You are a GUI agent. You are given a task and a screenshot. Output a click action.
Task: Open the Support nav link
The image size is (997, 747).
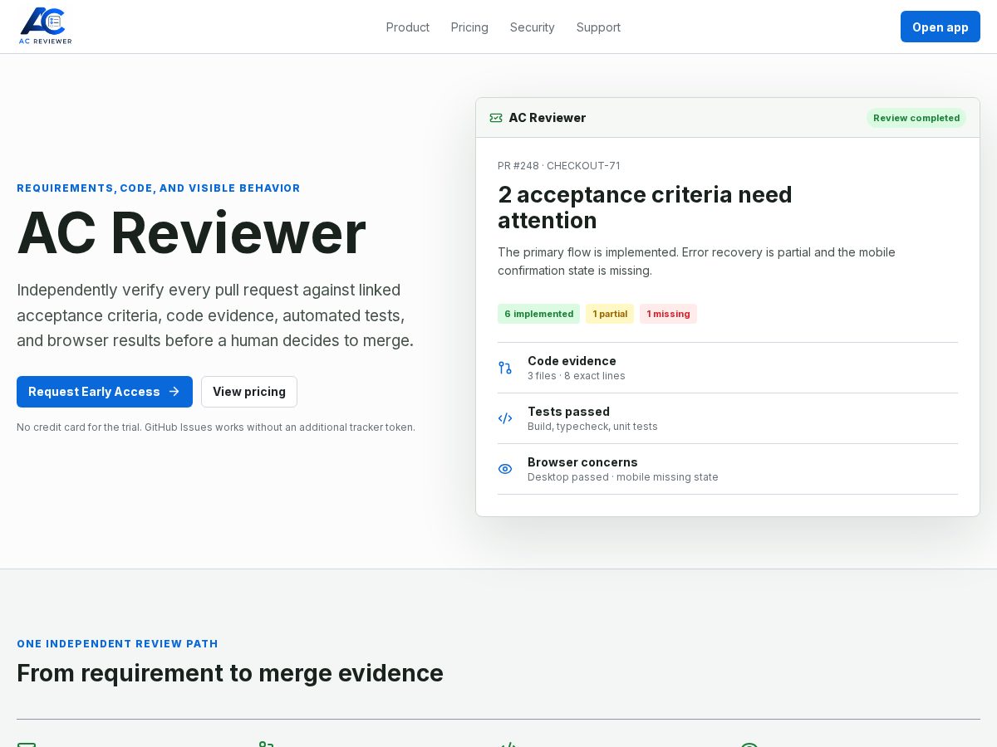click(598, 27)
